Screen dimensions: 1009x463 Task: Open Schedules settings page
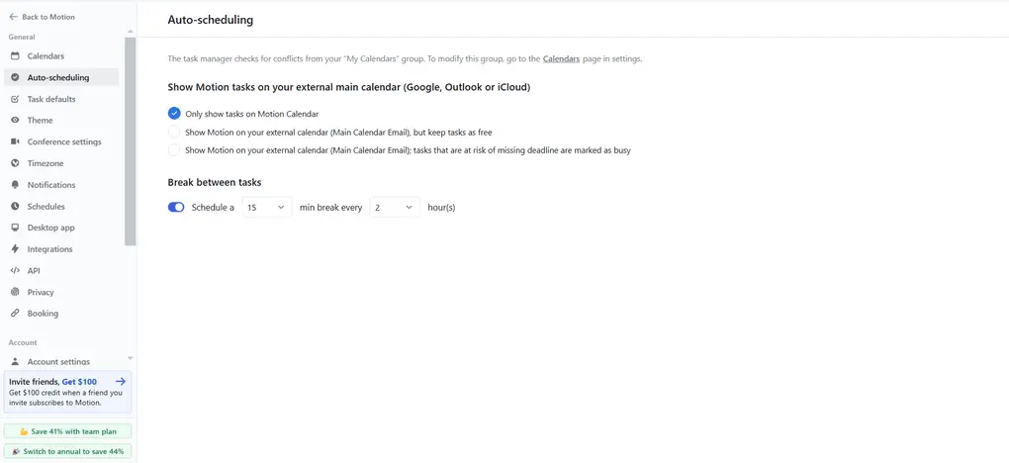click(x=61, y=207)
